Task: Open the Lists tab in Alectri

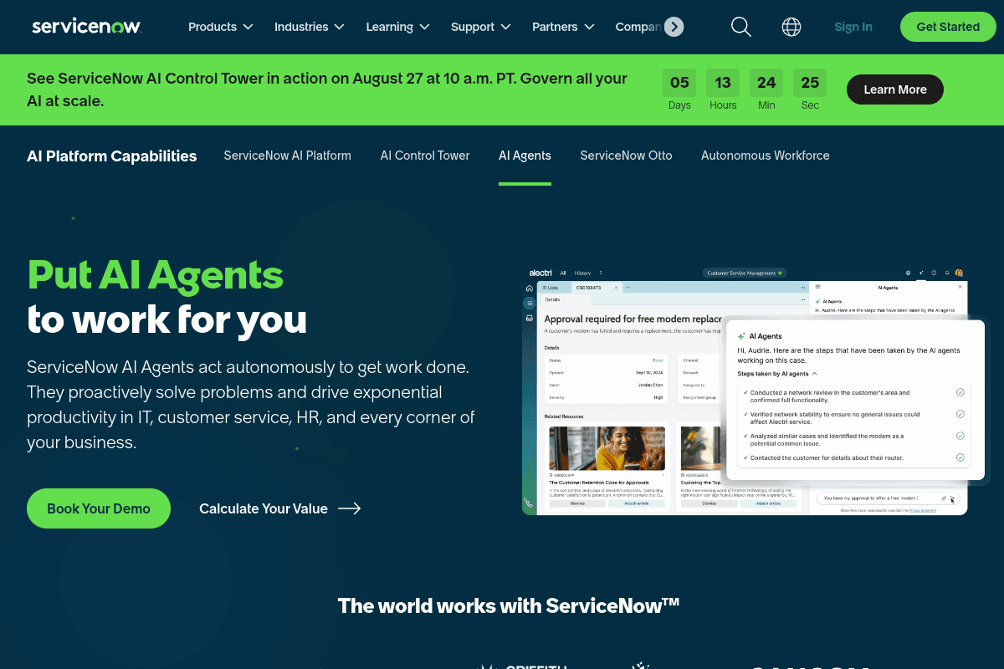Action: (551, 287)
